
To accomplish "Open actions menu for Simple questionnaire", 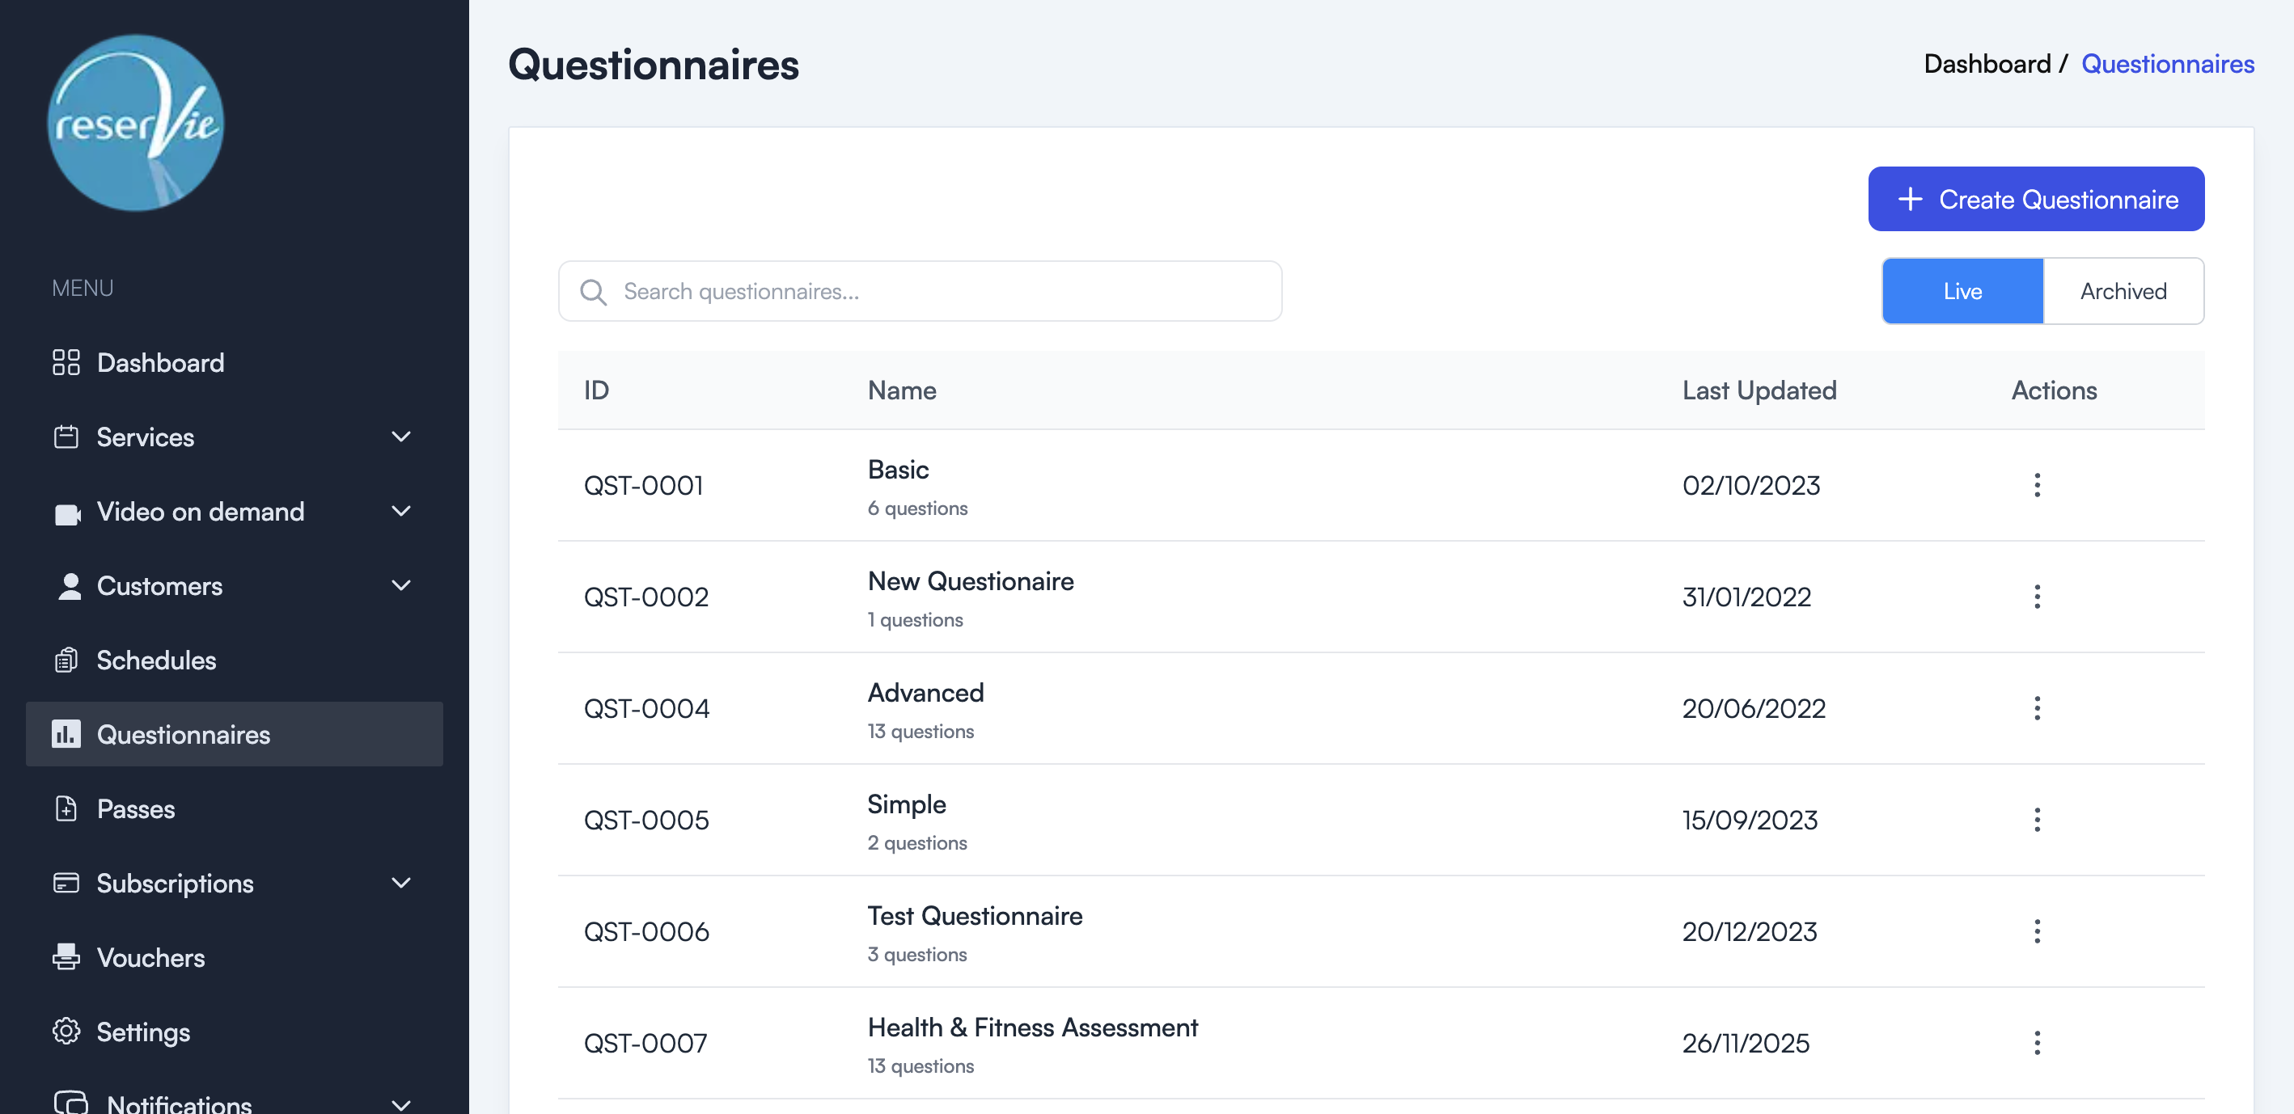I will click(x=2037, y=820).
